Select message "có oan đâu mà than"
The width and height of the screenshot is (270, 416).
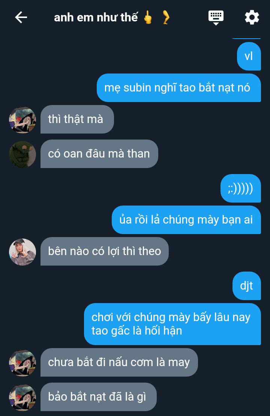click(x=99, y=154)
